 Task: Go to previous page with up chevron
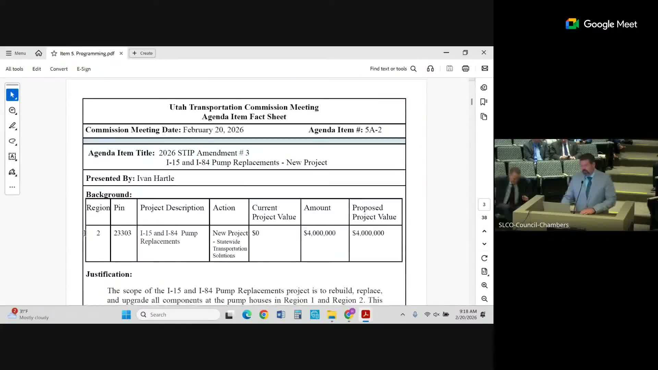click(x=484, y=231)
